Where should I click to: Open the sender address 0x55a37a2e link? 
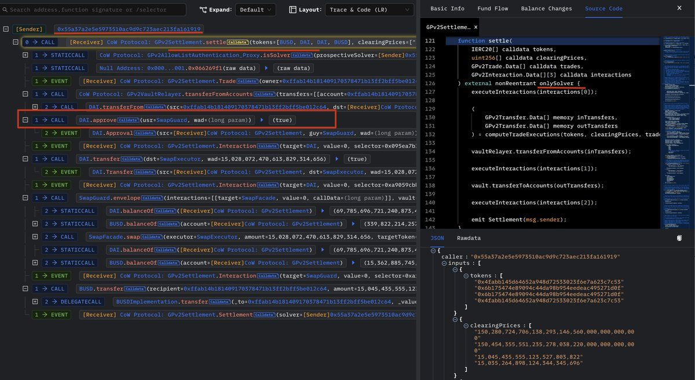coord(129,29)
